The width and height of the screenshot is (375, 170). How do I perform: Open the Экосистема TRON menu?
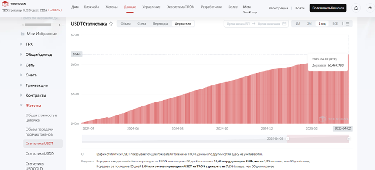[x=181, y=7]
